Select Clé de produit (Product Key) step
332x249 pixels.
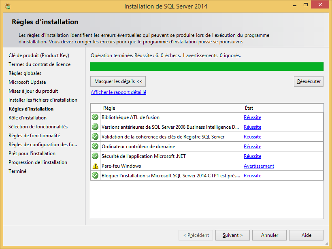click(x=39, y=55)
